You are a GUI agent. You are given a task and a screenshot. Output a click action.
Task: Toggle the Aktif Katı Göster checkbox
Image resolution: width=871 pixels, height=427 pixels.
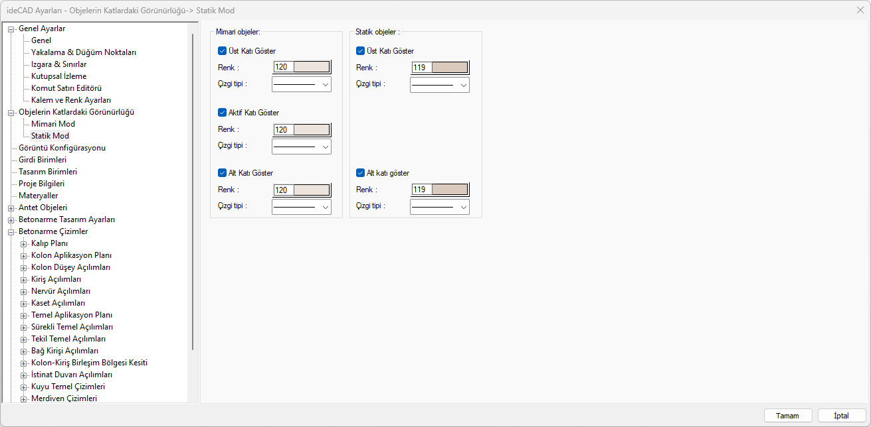coord(222,113)
